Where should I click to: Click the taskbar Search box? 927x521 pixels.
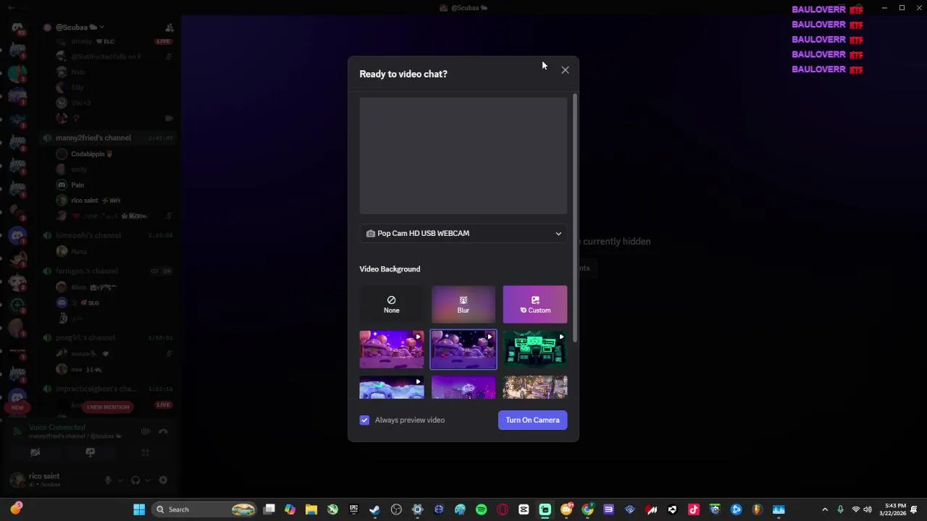pyautogui.click(x=205, y=509)
